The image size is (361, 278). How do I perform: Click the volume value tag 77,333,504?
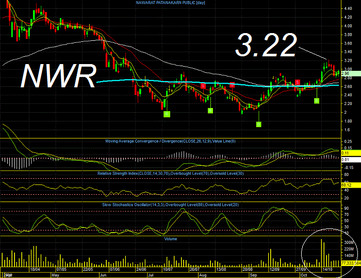click(x=351, y=263)
